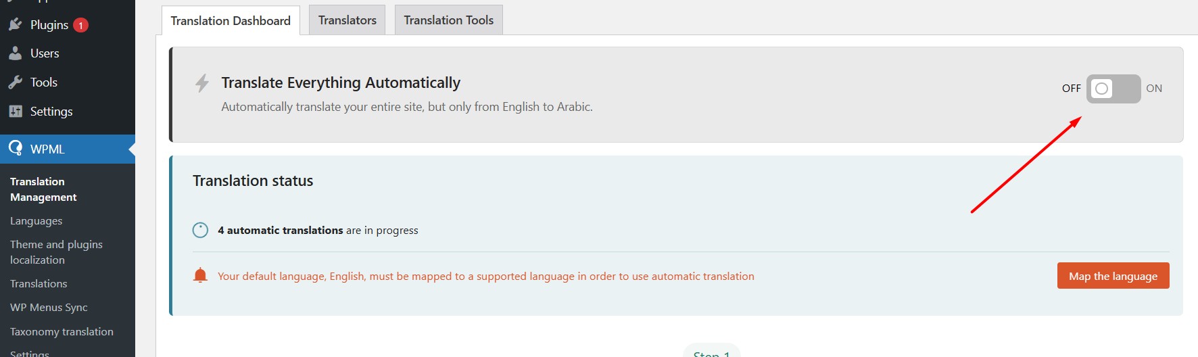The height and width of the screenshot is (357, 1198).
Task: Go to Theme and plugins localization
Action: [x=56, y=252]
